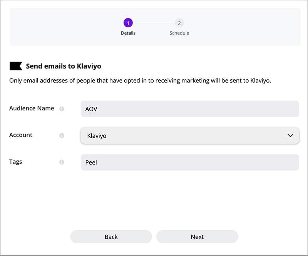
Task: Click the Tags field label
Action: point(16,162)
